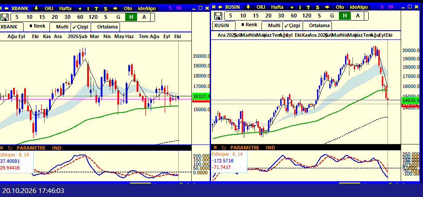Screen dimensions: 423x197
Task: Select the 5 minute period in XUSIN window
Action: (230, 16)
